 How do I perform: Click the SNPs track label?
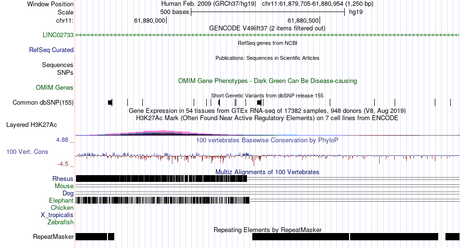pyautogui.click(x=65, y=72)
